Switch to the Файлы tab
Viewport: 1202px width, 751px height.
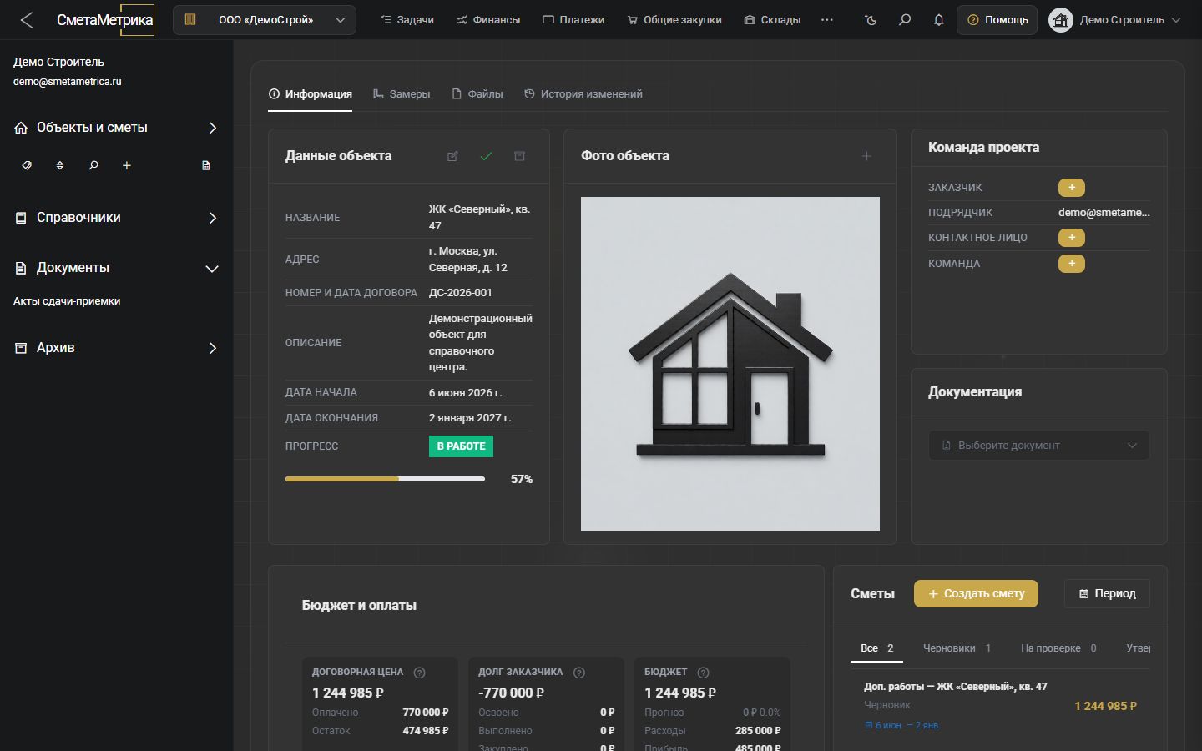point(477,94)
